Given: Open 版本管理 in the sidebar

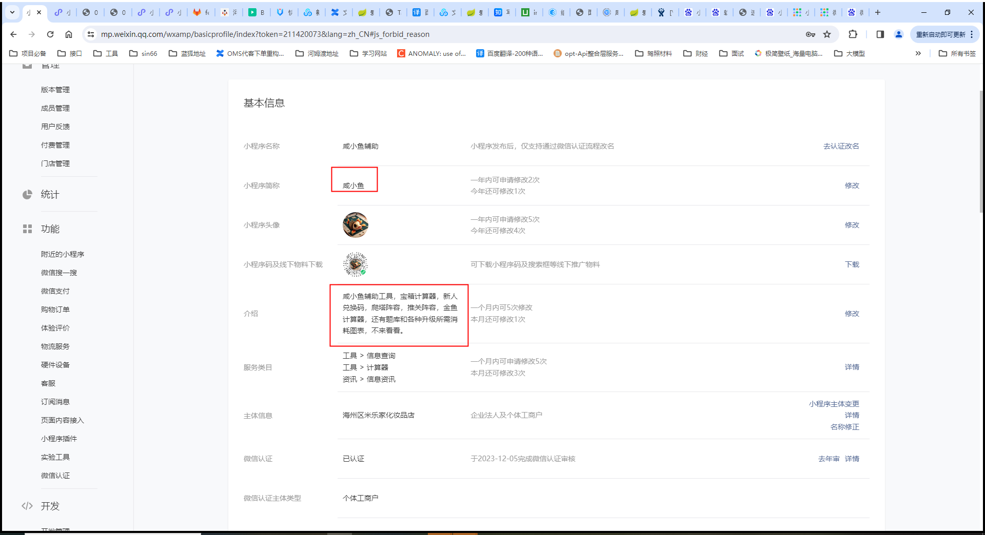Looking at the screenshot, I should 55,90.
